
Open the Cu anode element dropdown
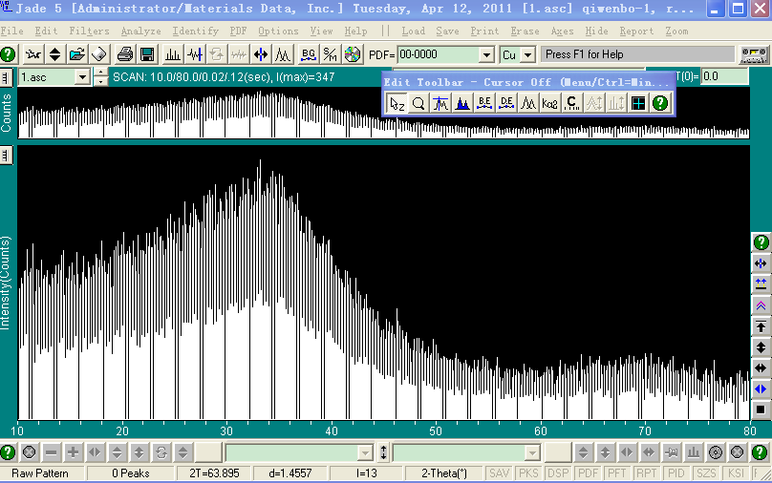click(526, 55)
